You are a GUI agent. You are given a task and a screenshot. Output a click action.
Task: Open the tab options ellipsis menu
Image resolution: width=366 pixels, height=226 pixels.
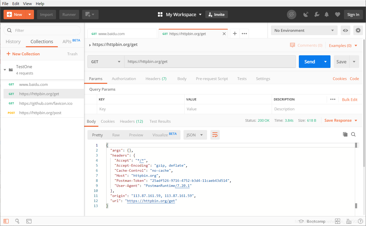[x=244, y=34]
